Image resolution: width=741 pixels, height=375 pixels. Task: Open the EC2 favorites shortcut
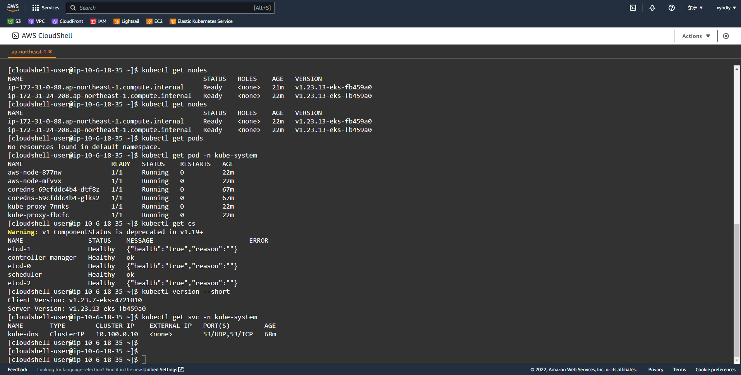pos(154,21)
